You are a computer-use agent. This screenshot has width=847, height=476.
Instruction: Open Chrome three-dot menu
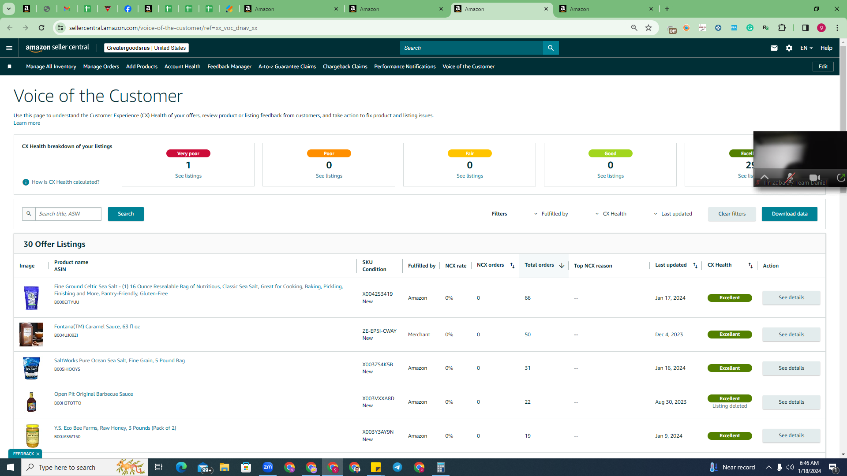837,28
